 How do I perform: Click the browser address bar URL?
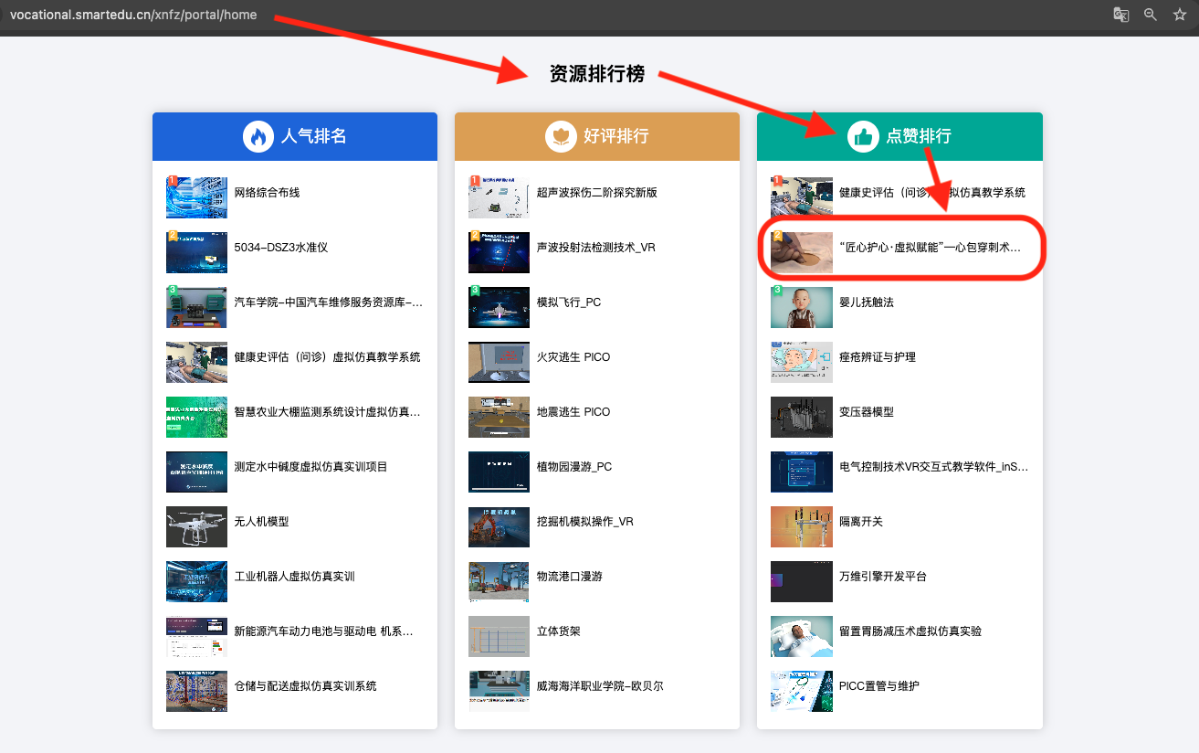click(x=133, y=15)
